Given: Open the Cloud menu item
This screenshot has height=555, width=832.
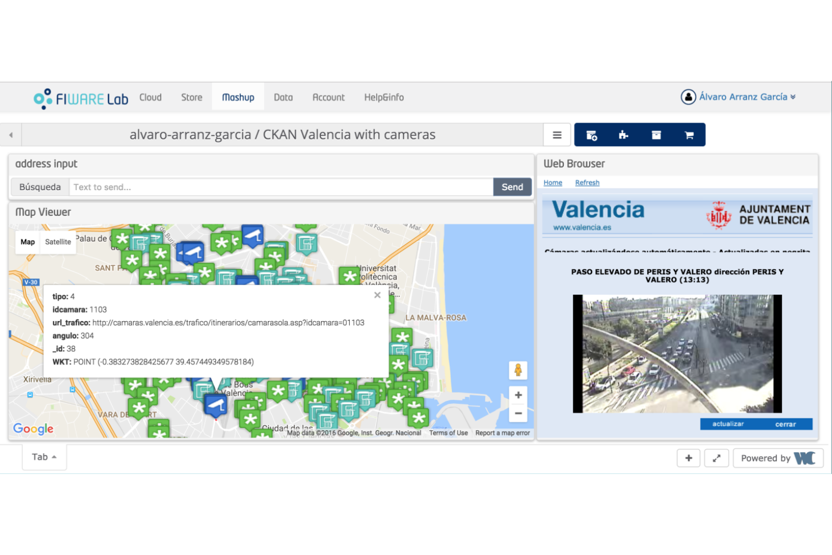Looking at the screenshot, I should click(150, 97).
